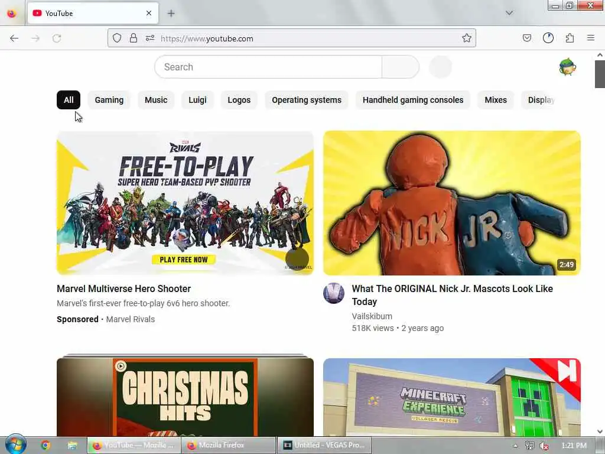Open the Christmas Hits thumbnail
This screenshot has height=454, width=605.
click(x=185, y=397)
